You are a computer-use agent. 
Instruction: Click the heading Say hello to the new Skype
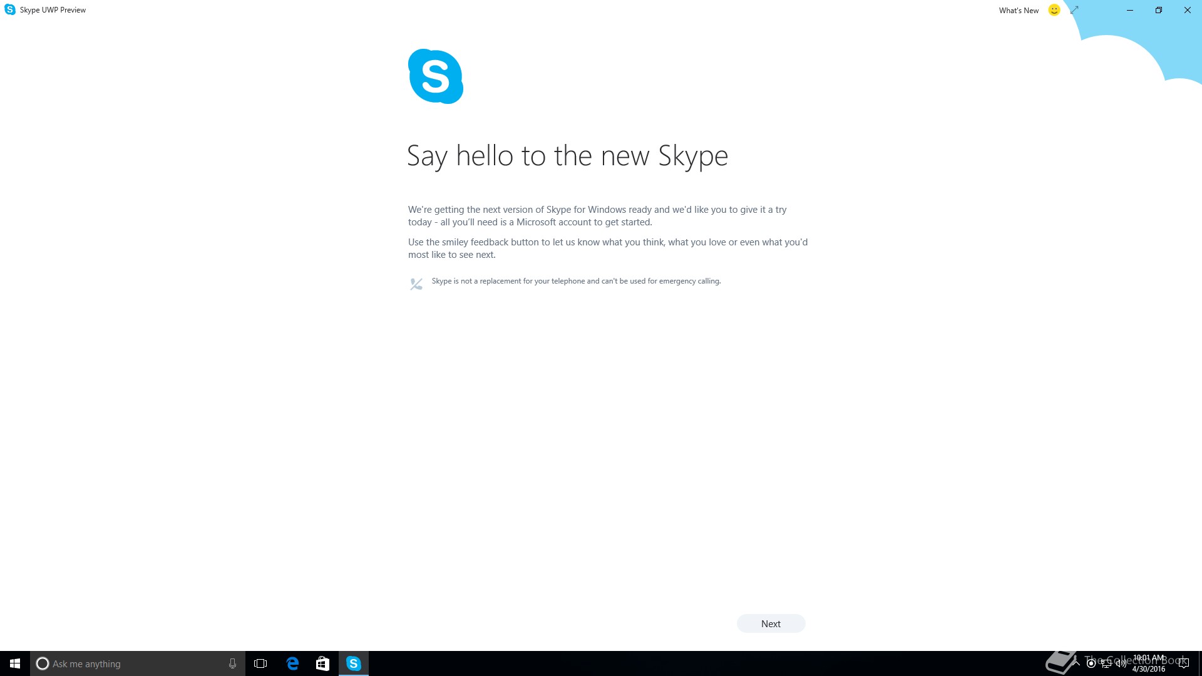(567, 156)
